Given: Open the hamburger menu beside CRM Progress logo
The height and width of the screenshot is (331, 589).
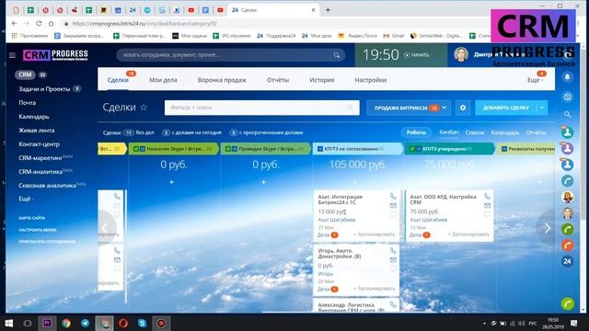Looking at the screenshot, I should [12, 55].
